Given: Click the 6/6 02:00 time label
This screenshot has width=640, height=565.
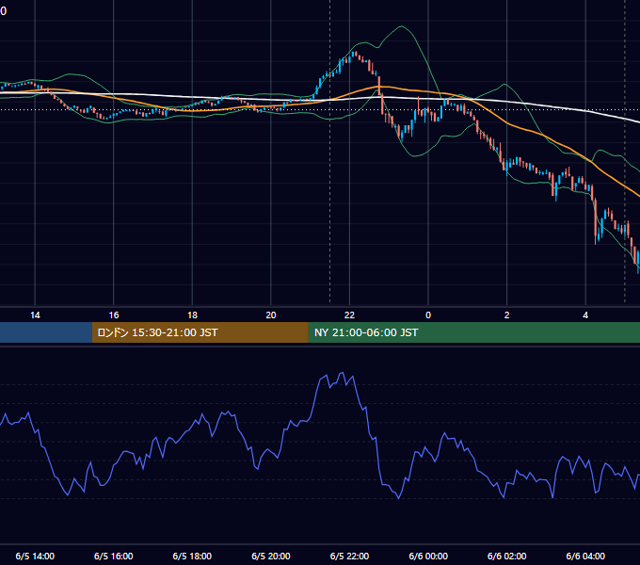Looking at the screenshot, I should [507, 556].
